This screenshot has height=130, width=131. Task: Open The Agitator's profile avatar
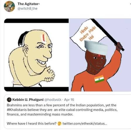click(x=9, y=6)
